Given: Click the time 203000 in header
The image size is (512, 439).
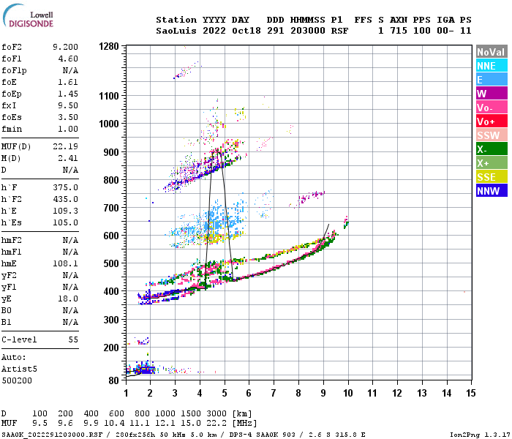Looking at the screenshot, I should (x=308, y=31).
